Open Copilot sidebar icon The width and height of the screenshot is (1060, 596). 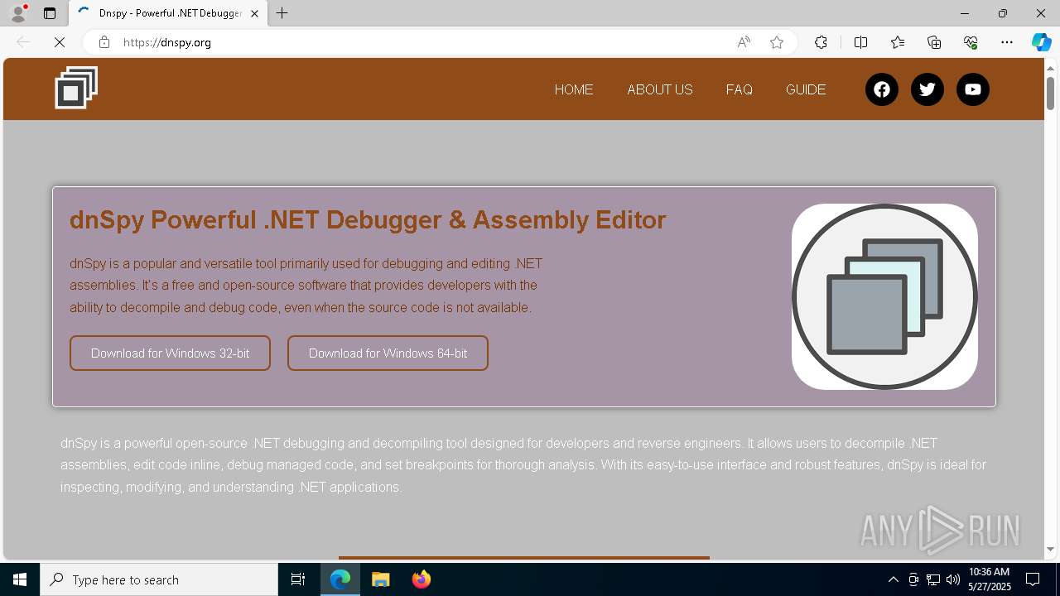tap(1041, 42)
